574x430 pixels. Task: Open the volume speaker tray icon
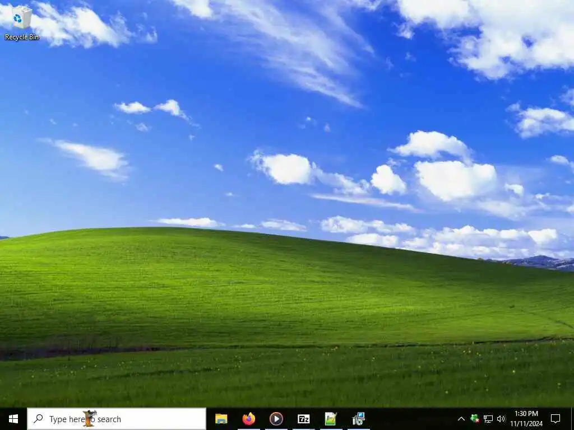[x=501, y=419]
